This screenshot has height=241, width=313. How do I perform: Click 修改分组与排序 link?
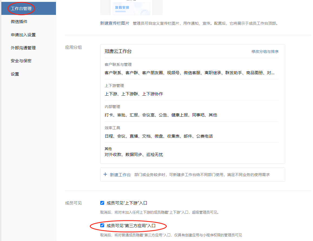265,51
